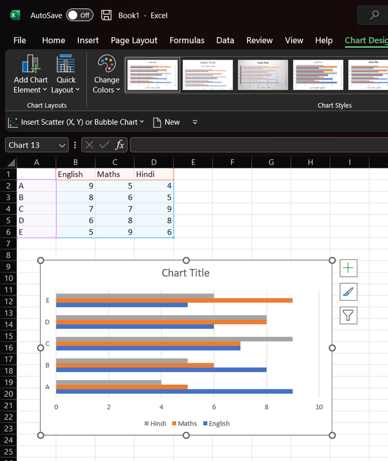388x461 pixels.
Task: Select the Data tab
Action: click(225, 40)
